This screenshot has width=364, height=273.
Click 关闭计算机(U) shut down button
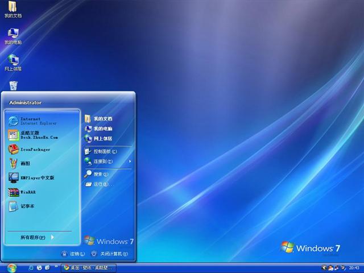[109, 254]
